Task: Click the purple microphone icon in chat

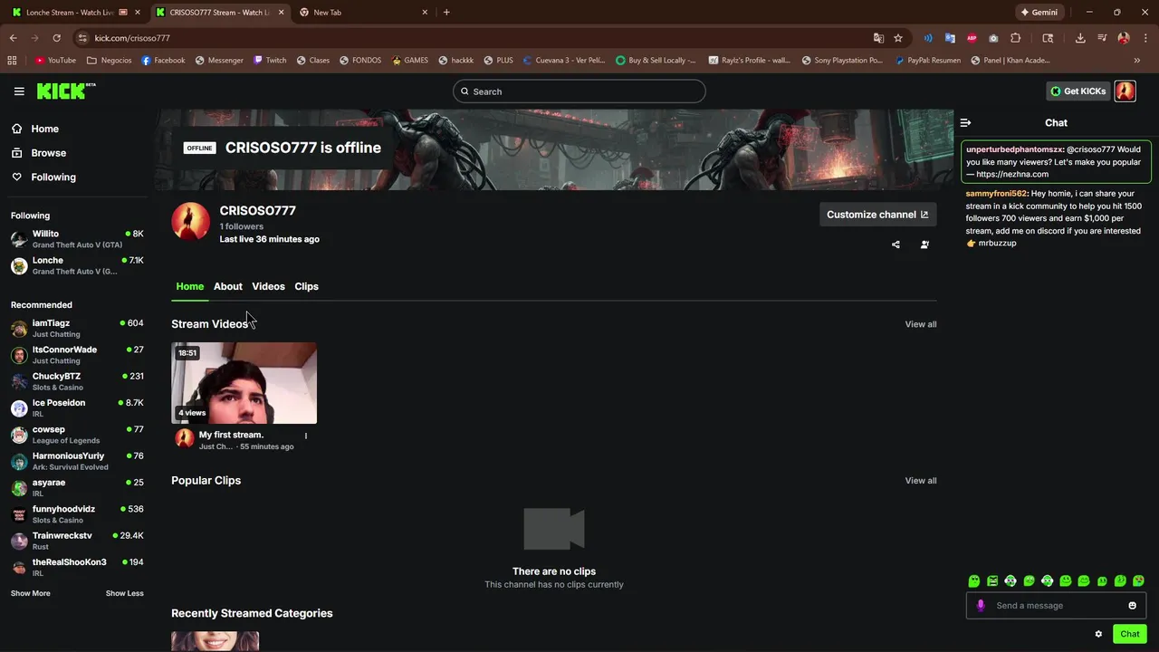Action: [981, 606]
